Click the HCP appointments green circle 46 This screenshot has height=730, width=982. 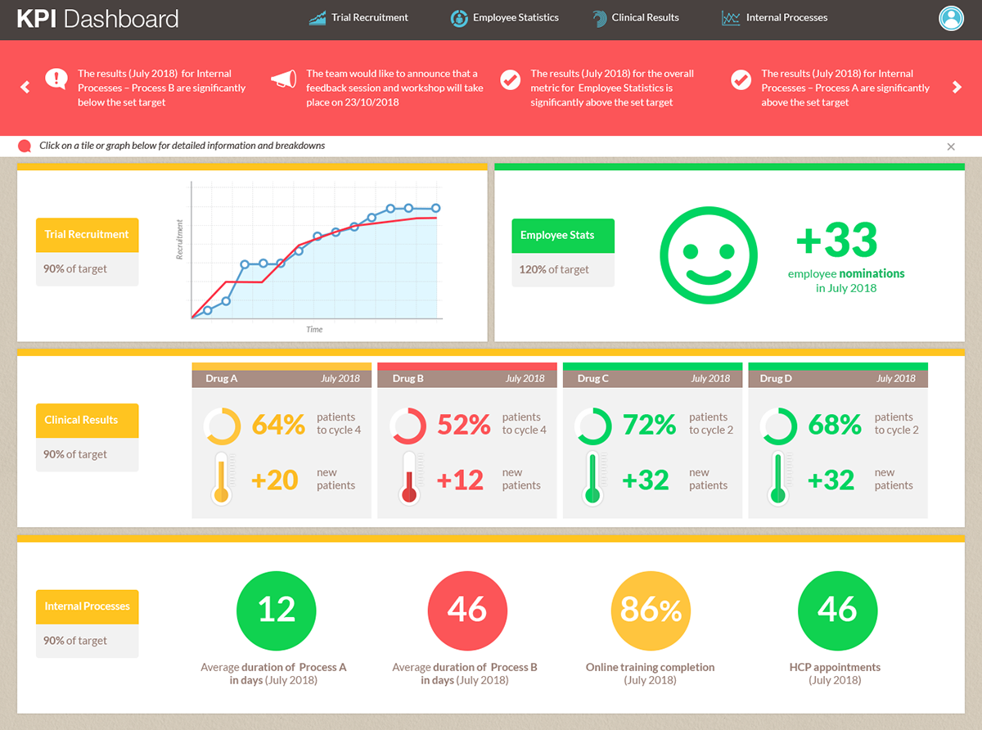[x=837, y=611]
